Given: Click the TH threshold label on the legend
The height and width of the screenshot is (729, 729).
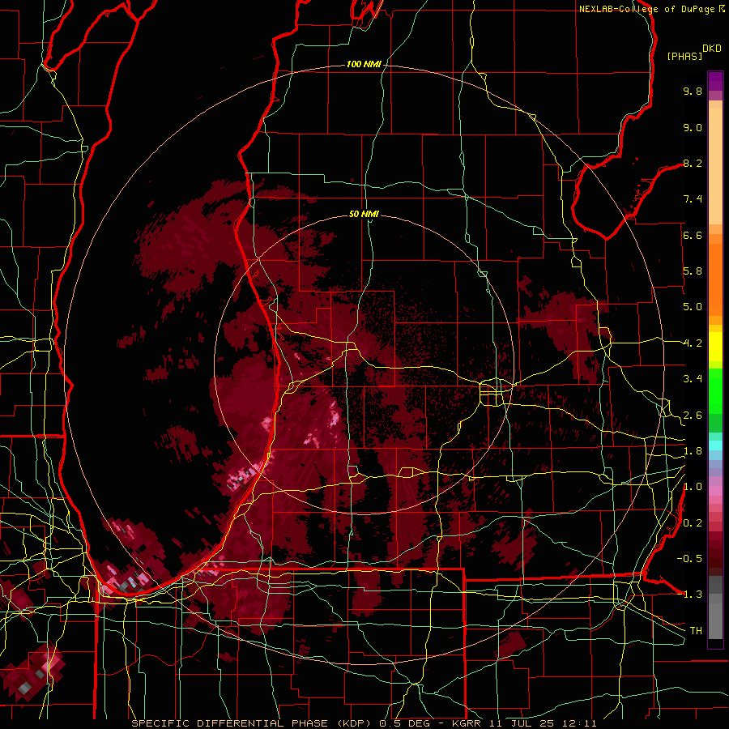Looking at the screenshot, I should pyautogui.click(x=696, y=631).
